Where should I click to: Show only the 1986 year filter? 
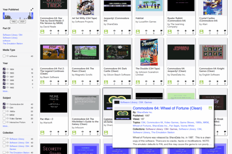pyautogui.click(x=7, y=80)
